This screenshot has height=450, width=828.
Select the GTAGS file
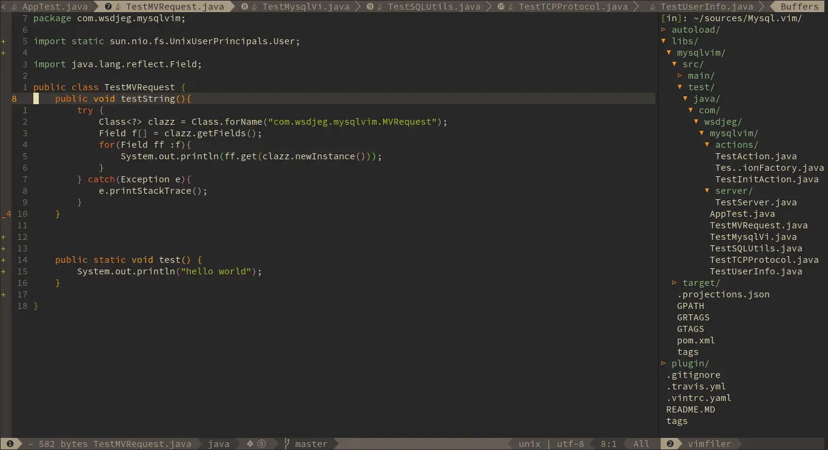pos(690,329)
